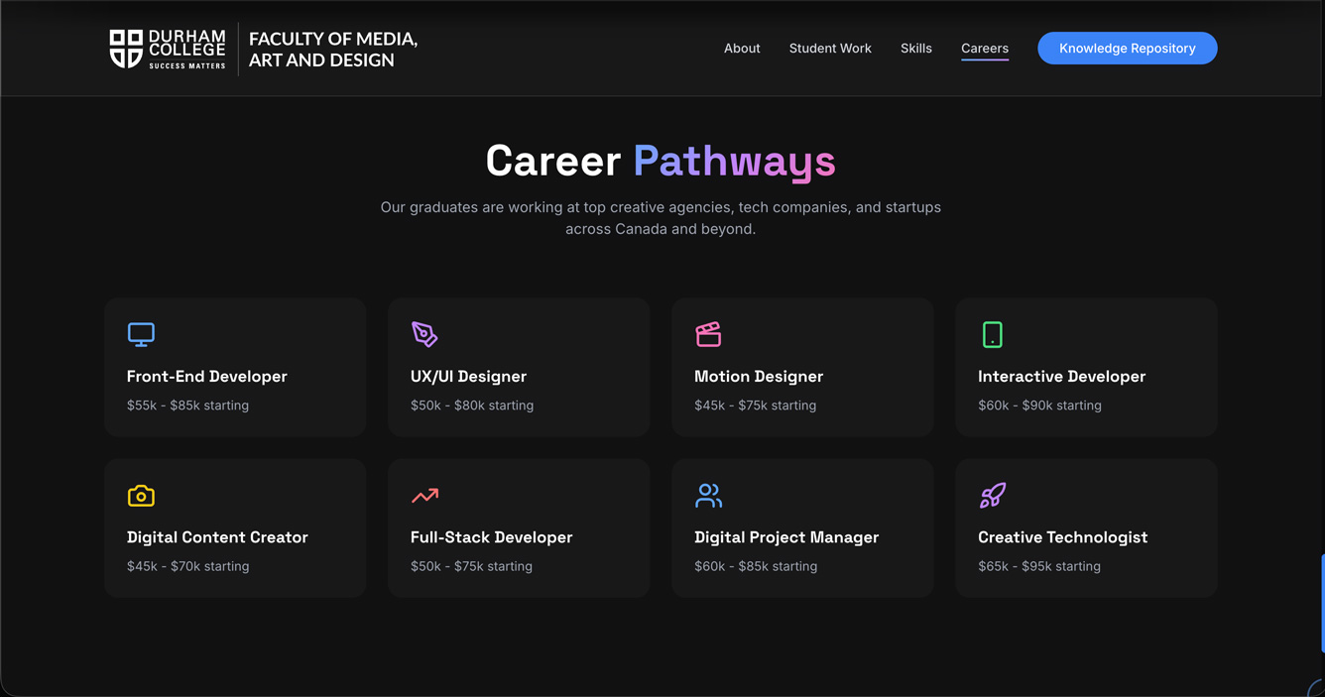Click the $45k - $70k starting salary text

pyautogui.click(x=187, y=565)
